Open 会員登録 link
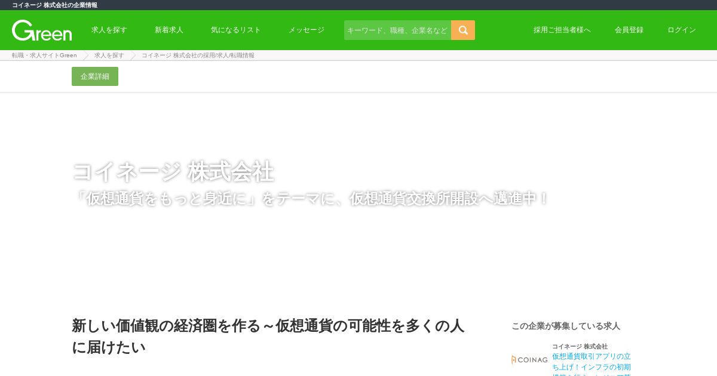 coord(629,30)
